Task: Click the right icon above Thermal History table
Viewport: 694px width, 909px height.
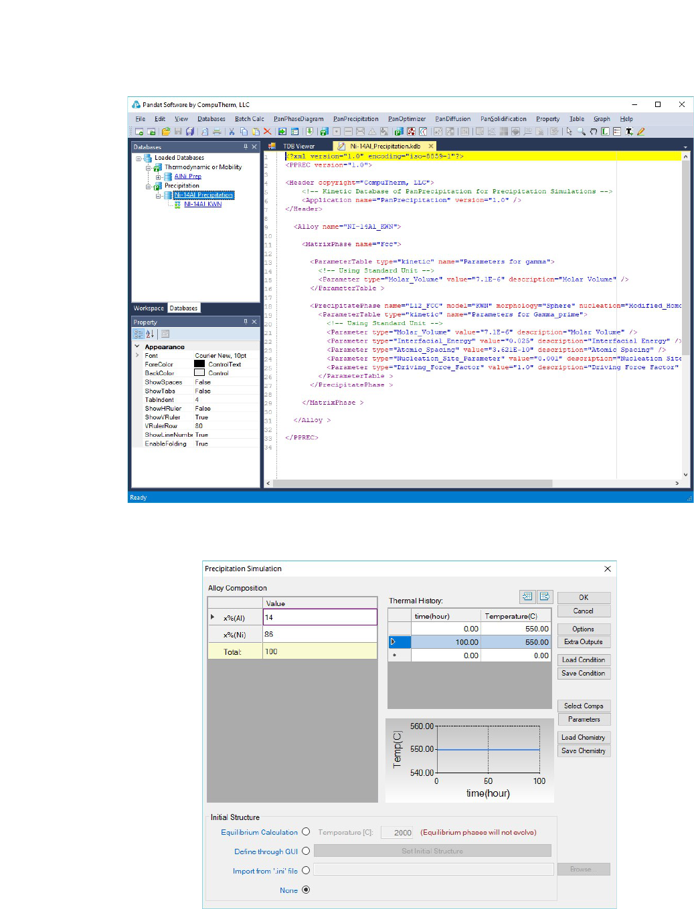Action: 544,596
